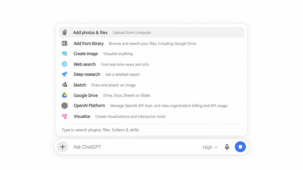Click 'Browse and search your files' description
This screenshot has height=170, width=303.
[x=152, y=44]
